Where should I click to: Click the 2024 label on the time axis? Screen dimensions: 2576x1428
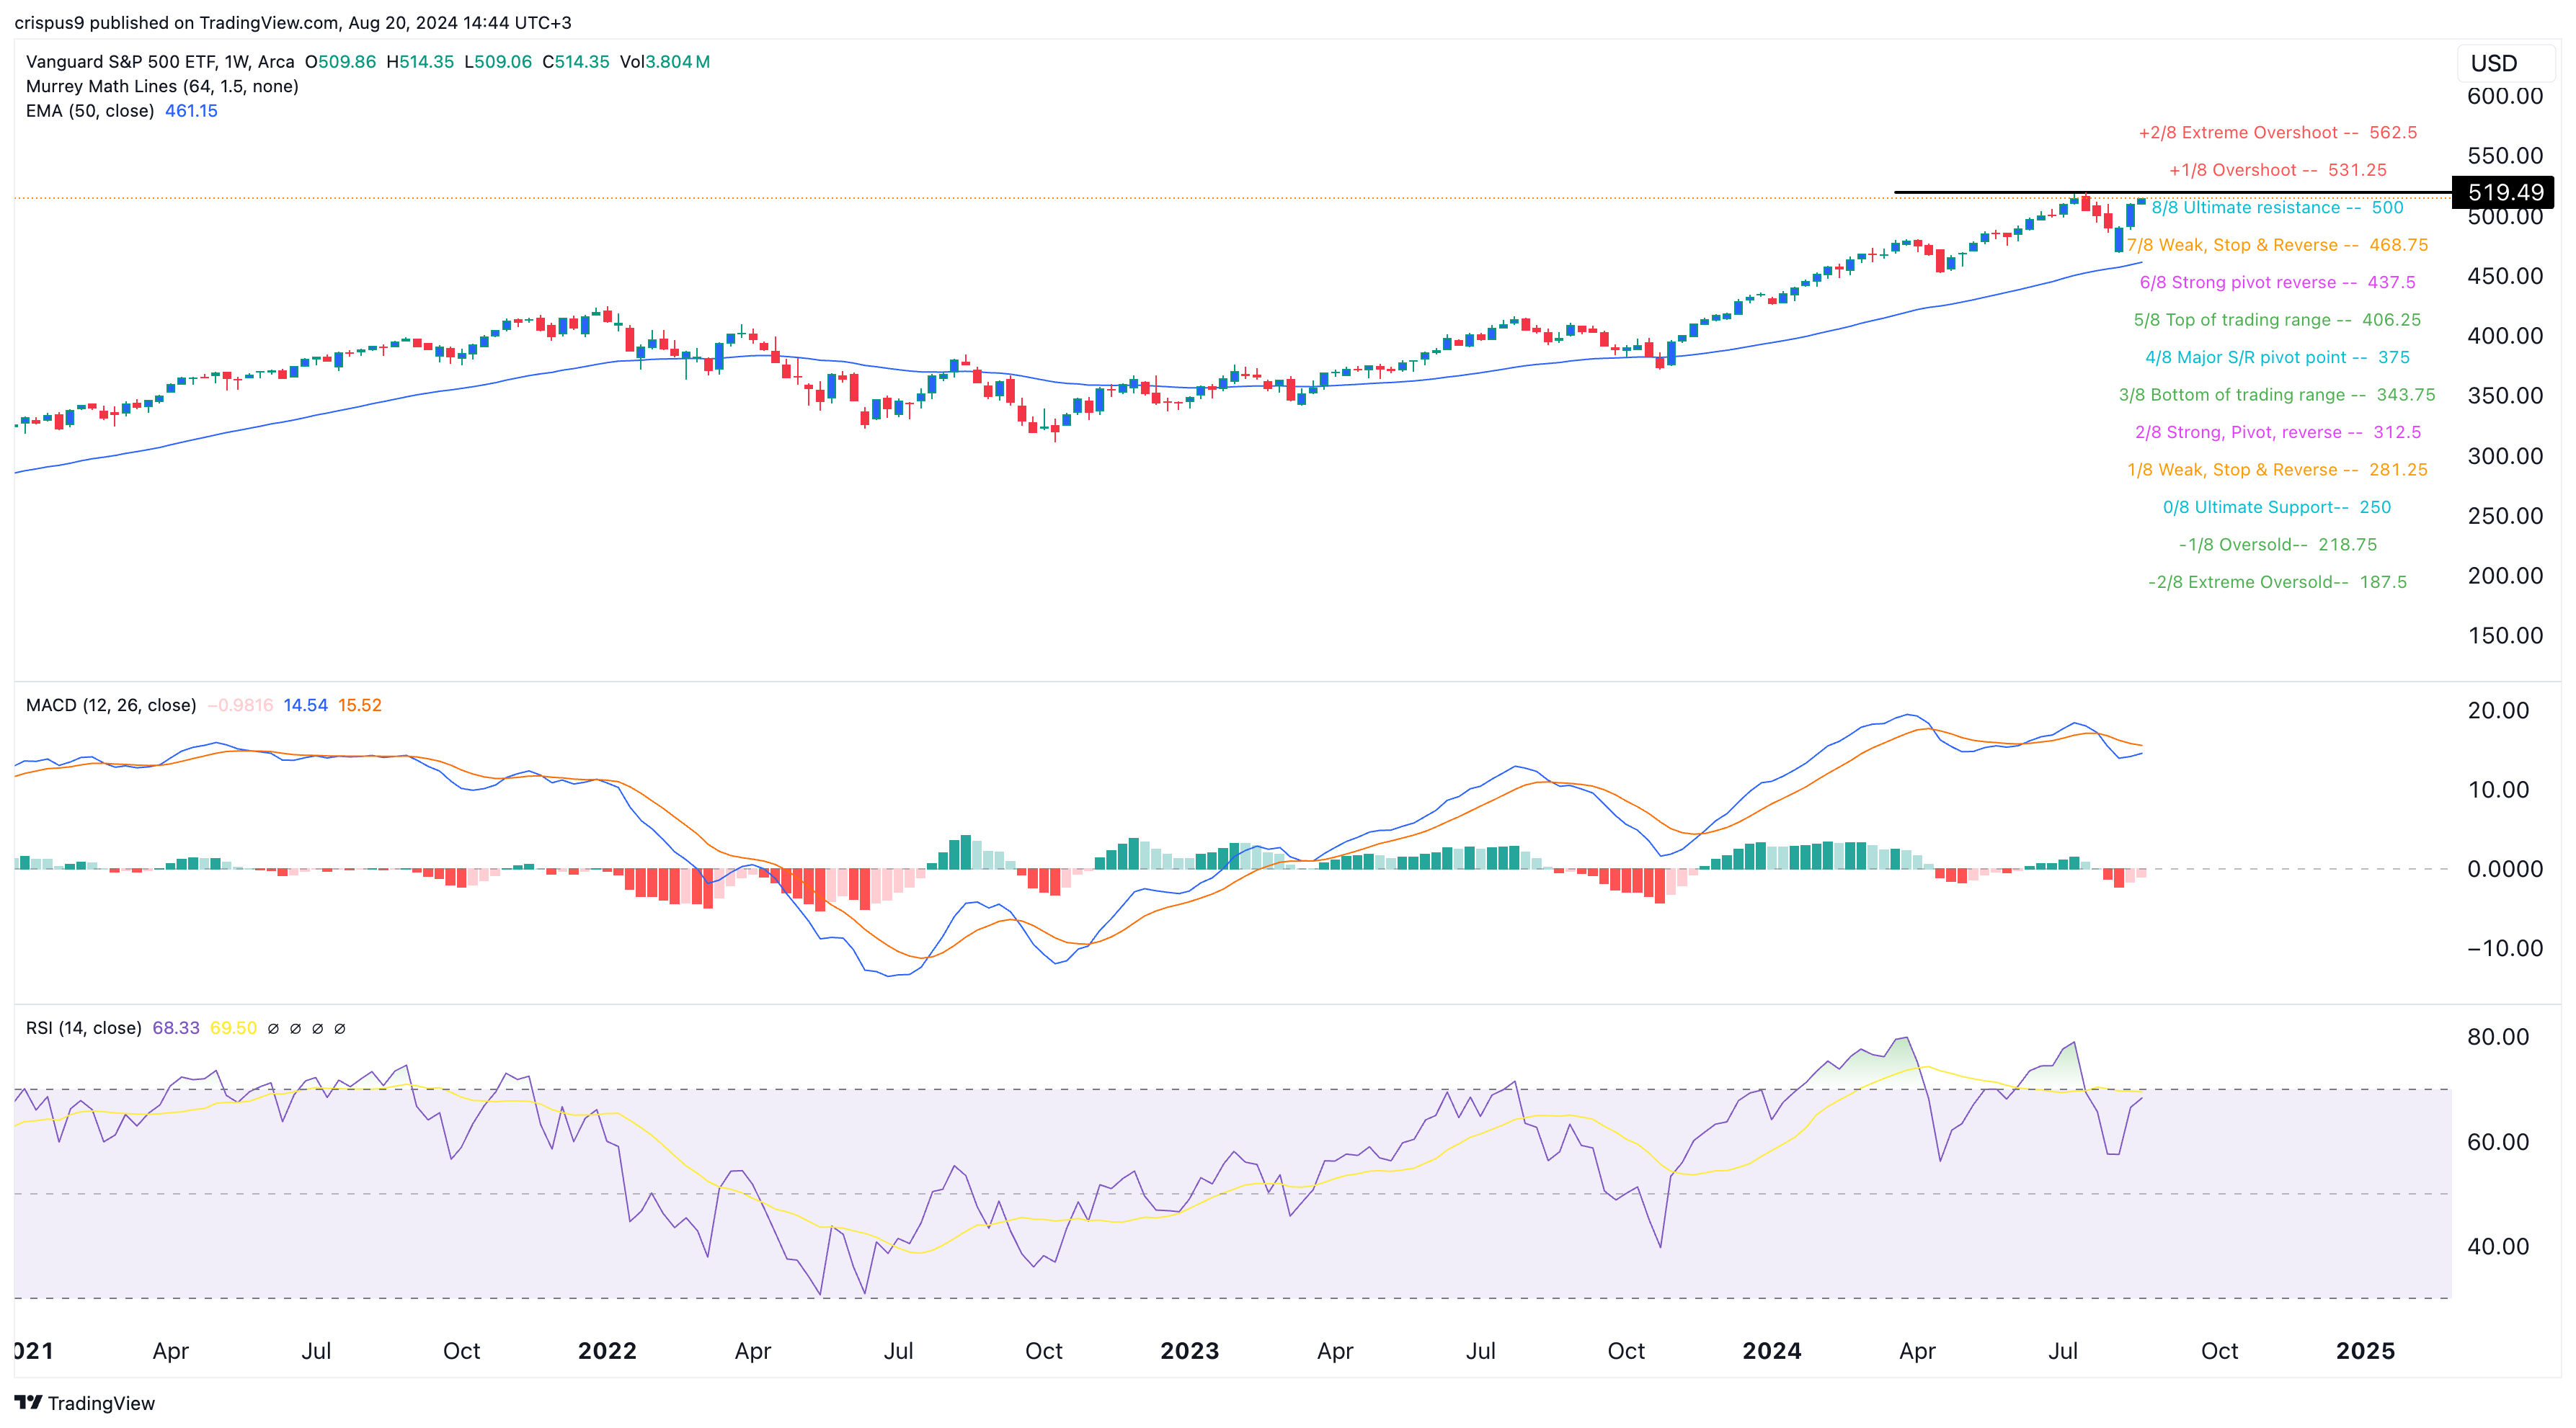[1774, 1350]
